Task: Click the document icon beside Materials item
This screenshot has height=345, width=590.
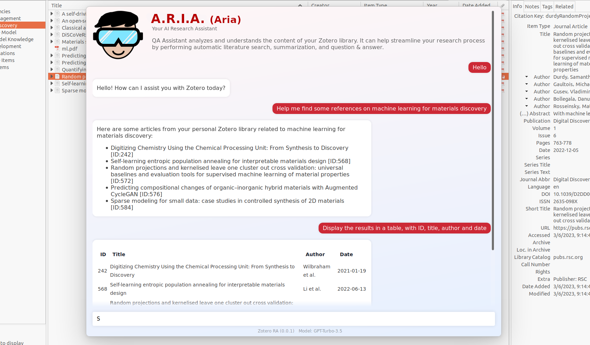Action: [57, 41]
